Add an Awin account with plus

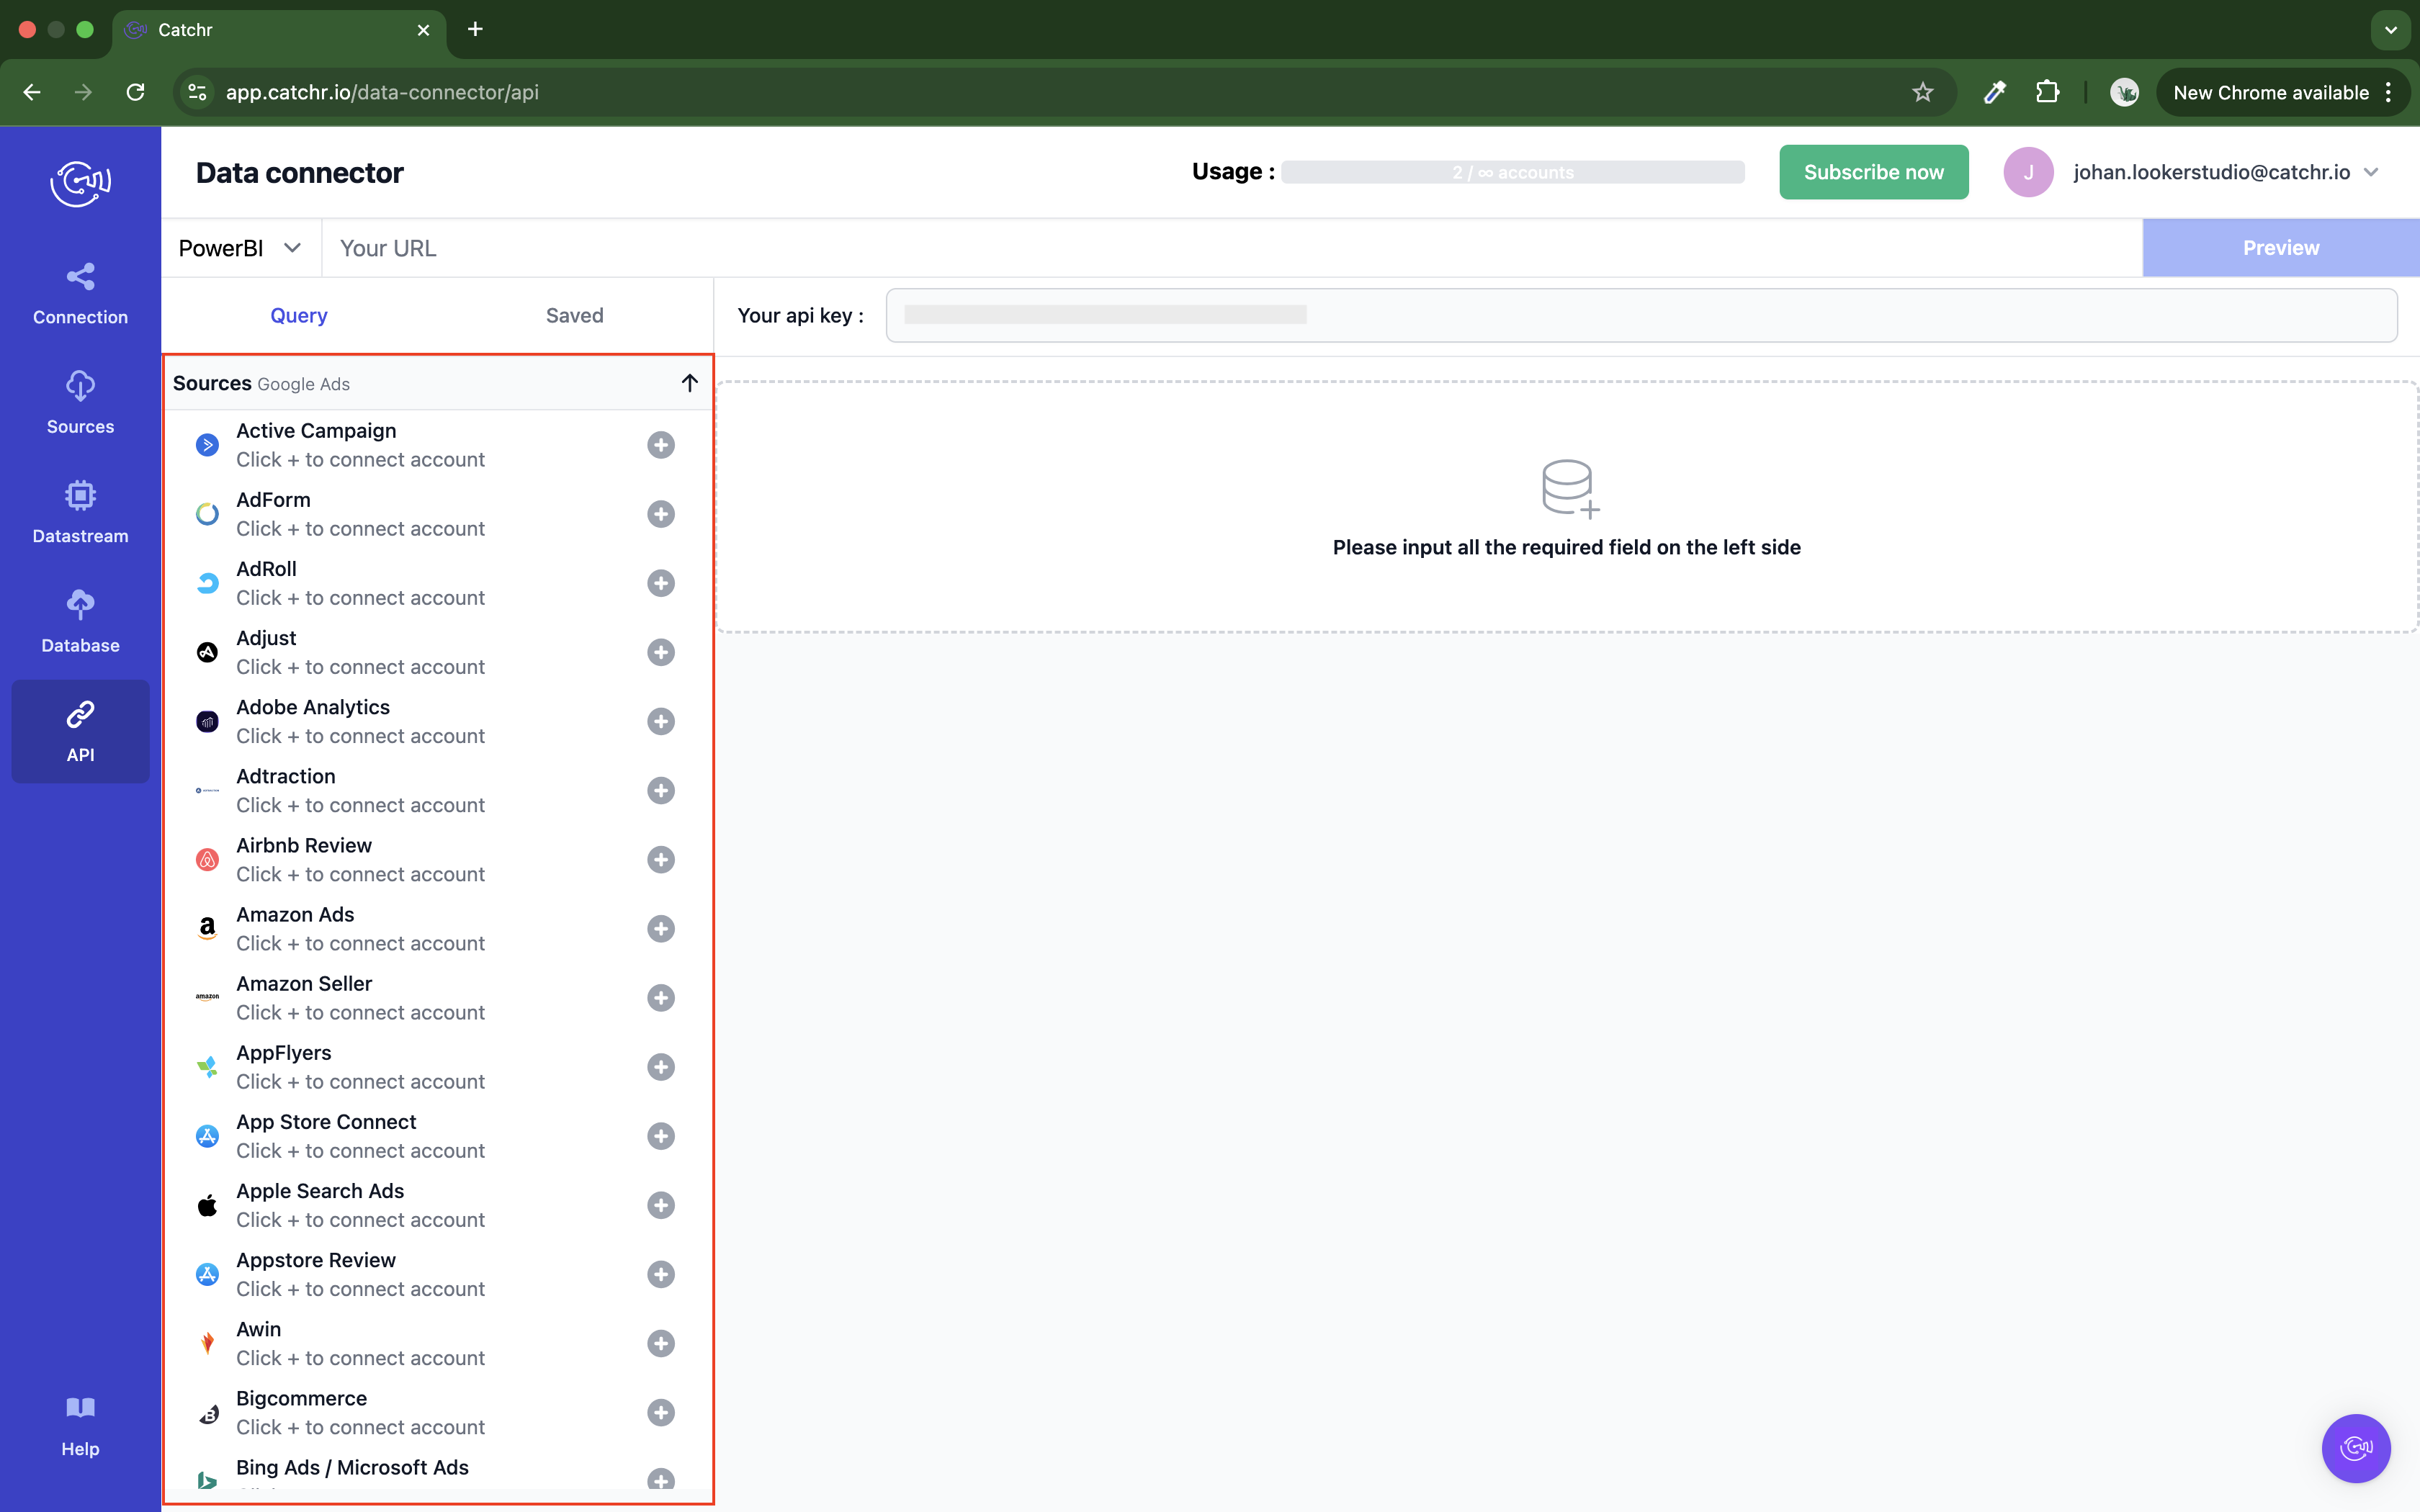[661, 1343]
